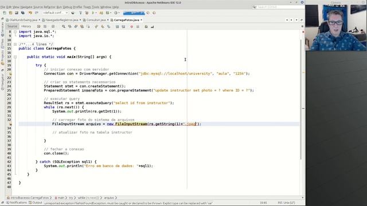Click the Clean and Build icon
The width and height of the screenshot is (367, 206).
pos(87,13)
